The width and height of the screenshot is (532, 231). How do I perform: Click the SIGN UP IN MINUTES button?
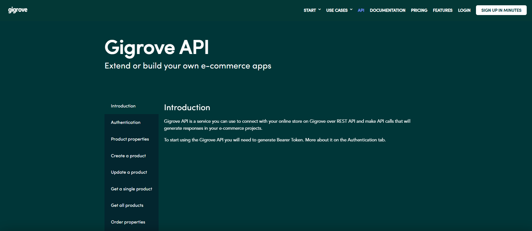(x=501, y=10)
